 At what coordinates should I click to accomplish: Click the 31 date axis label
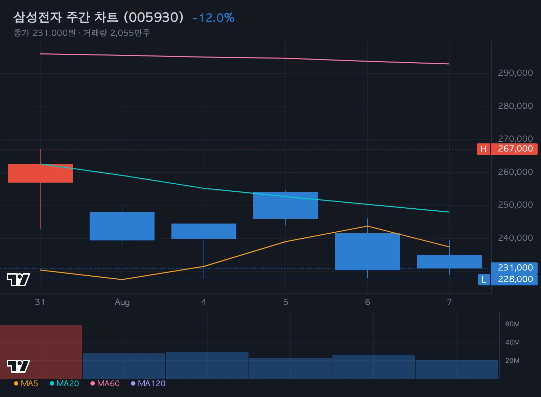(x=40, y=302)
